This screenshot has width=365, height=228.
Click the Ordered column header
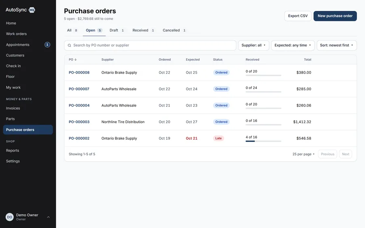(165, 60)
